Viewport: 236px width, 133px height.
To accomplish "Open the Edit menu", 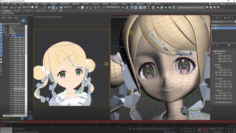I will [8, 4].
